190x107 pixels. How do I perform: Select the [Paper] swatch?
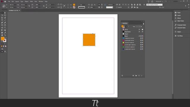point(133,34)
